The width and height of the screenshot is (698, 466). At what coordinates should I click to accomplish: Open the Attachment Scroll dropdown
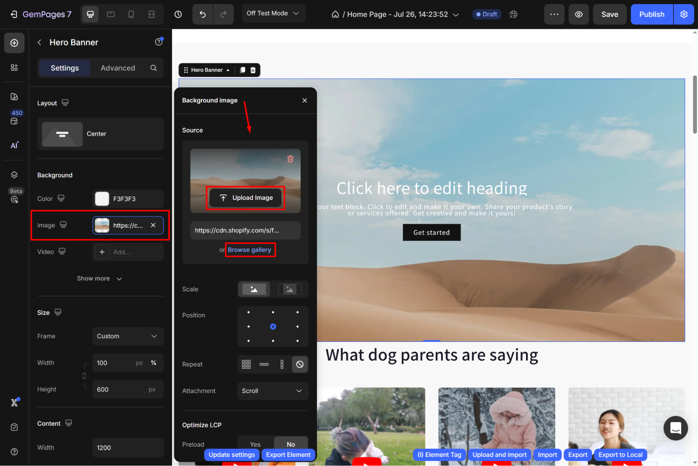[x=272, y=391]
